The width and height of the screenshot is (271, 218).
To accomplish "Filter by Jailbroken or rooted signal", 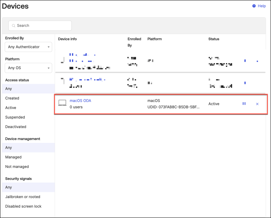I will coord(23,197).
